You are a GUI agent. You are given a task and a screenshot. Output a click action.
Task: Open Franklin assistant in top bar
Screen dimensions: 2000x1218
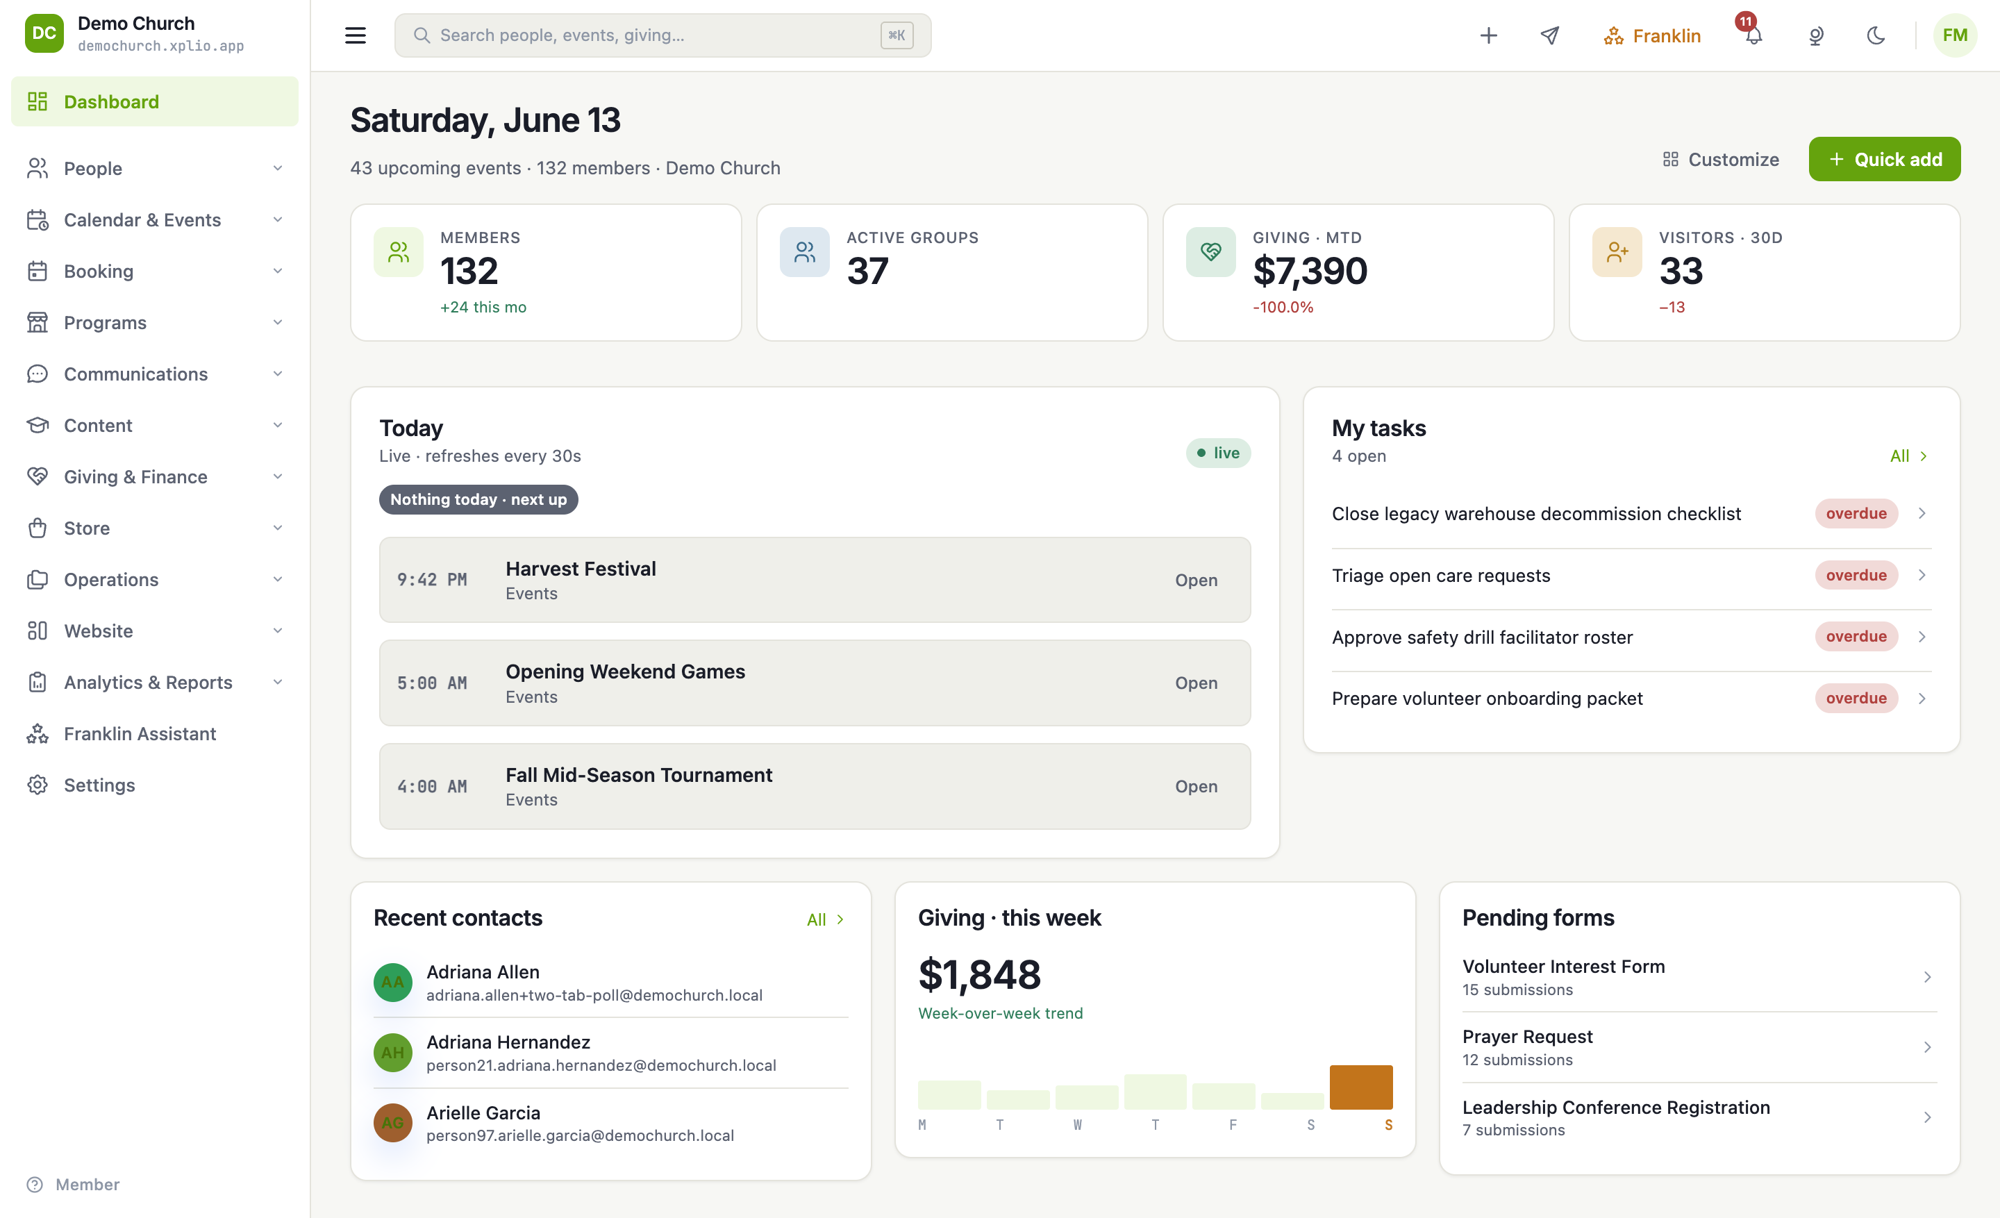point(1652,35)
